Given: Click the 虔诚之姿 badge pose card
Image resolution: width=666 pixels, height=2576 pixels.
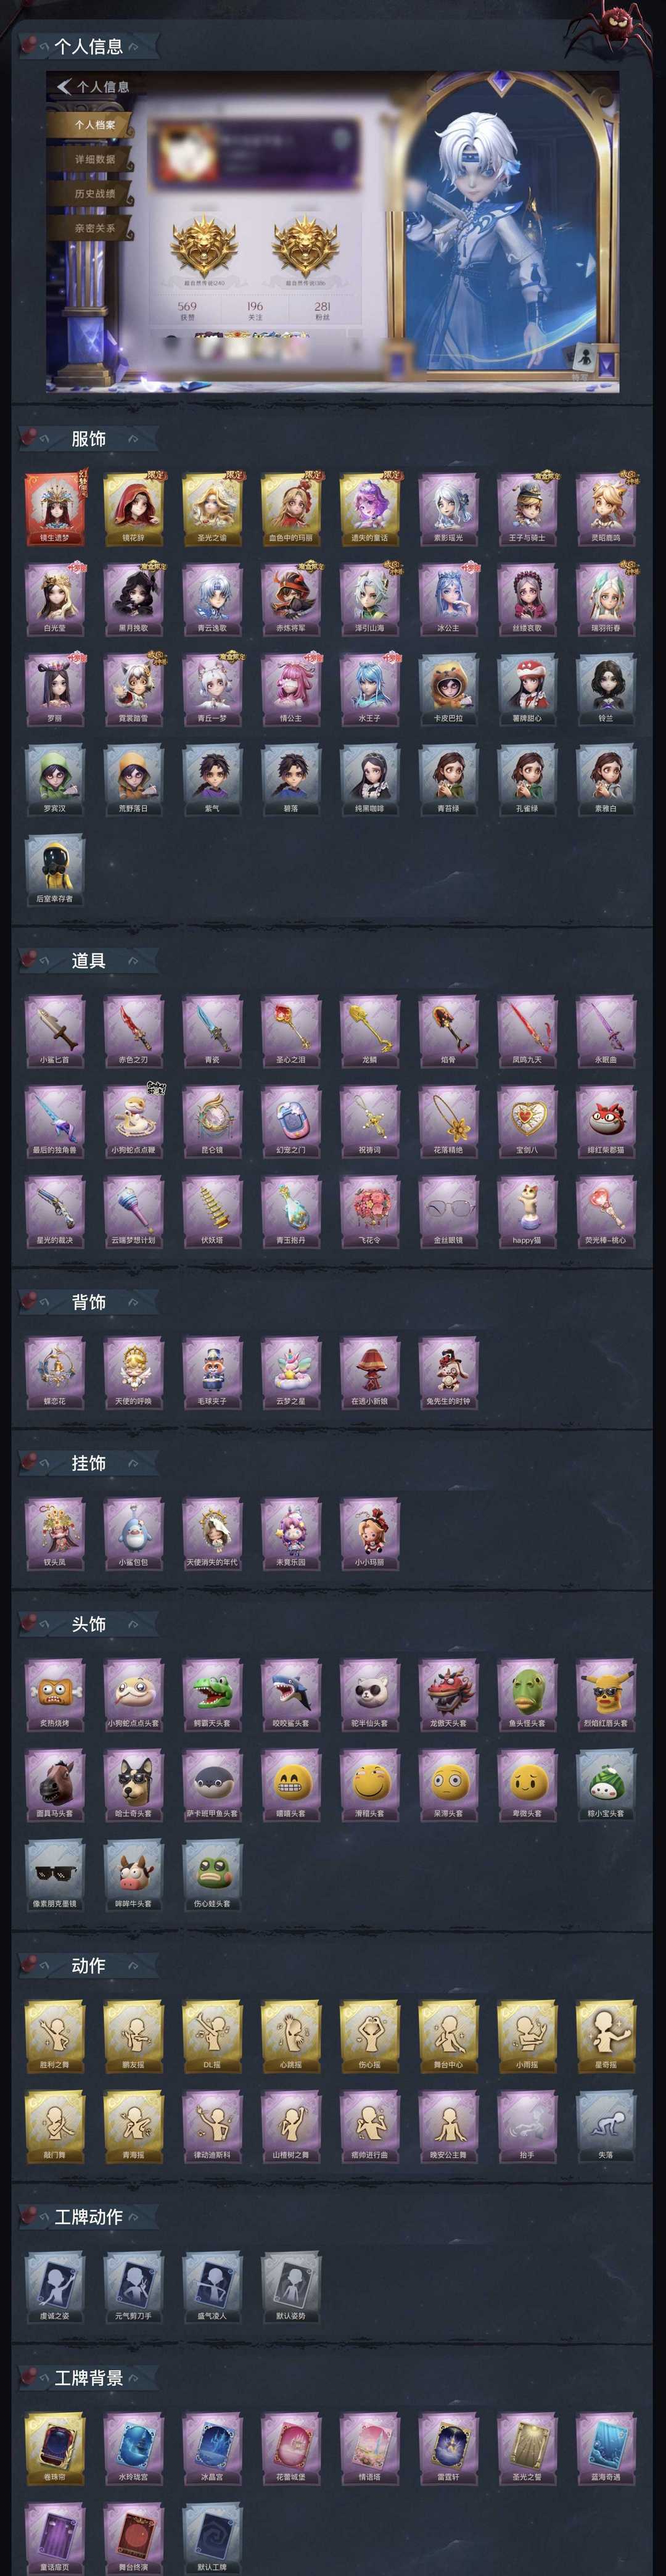Looking at the screenshot, I should [54, 2286].
